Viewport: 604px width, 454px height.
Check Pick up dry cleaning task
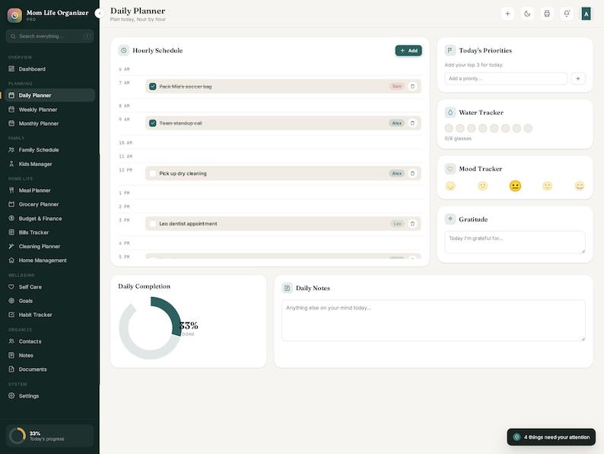(153, 174)
